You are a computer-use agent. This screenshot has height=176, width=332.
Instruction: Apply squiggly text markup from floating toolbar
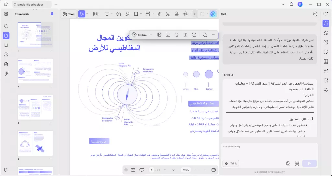[185, 35]
